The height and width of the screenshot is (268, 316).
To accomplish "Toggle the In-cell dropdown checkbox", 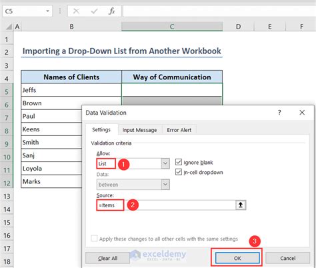I will coord(179,172).
